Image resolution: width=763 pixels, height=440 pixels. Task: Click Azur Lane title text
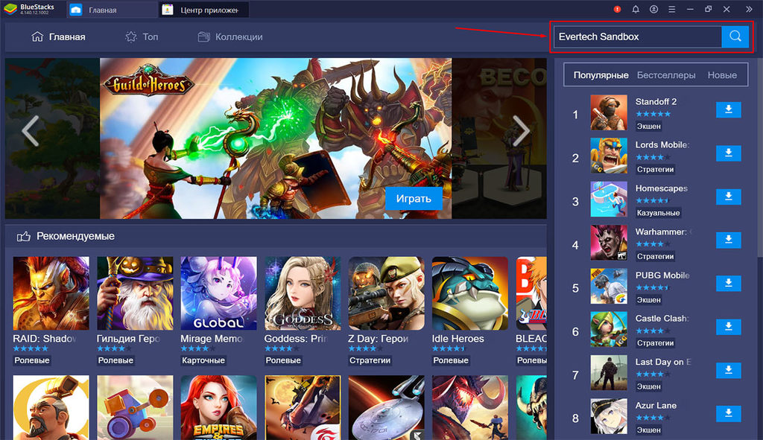pyautogui.click(x=656, y=406)
